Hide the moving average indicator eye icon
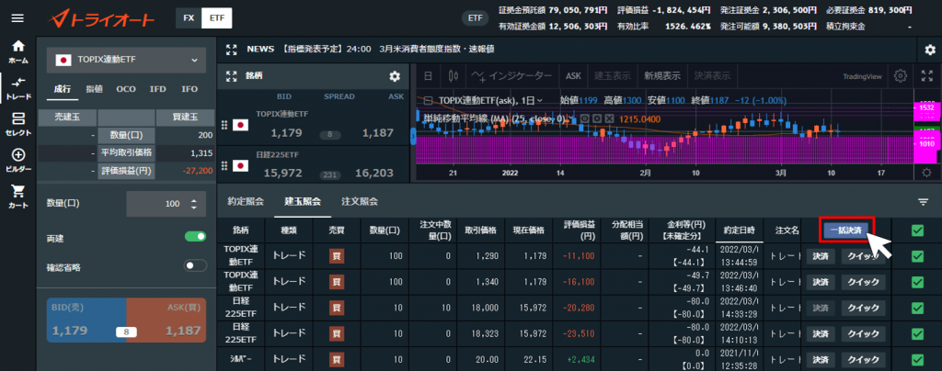The width and height of the screenshot is (942, 371). 582,118
